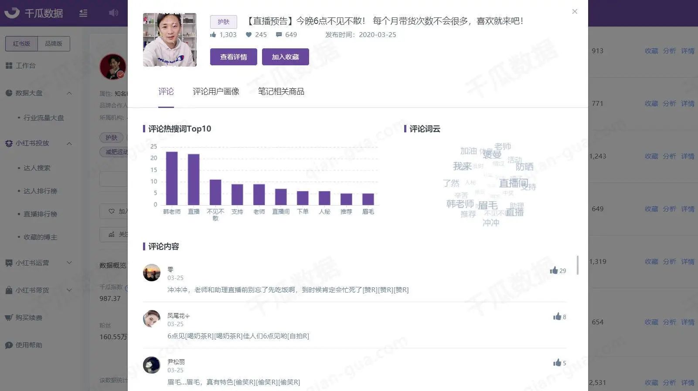Switch to 品牌版 version
698x391 pixels.
pyautogui.click(x=54, y=44)
